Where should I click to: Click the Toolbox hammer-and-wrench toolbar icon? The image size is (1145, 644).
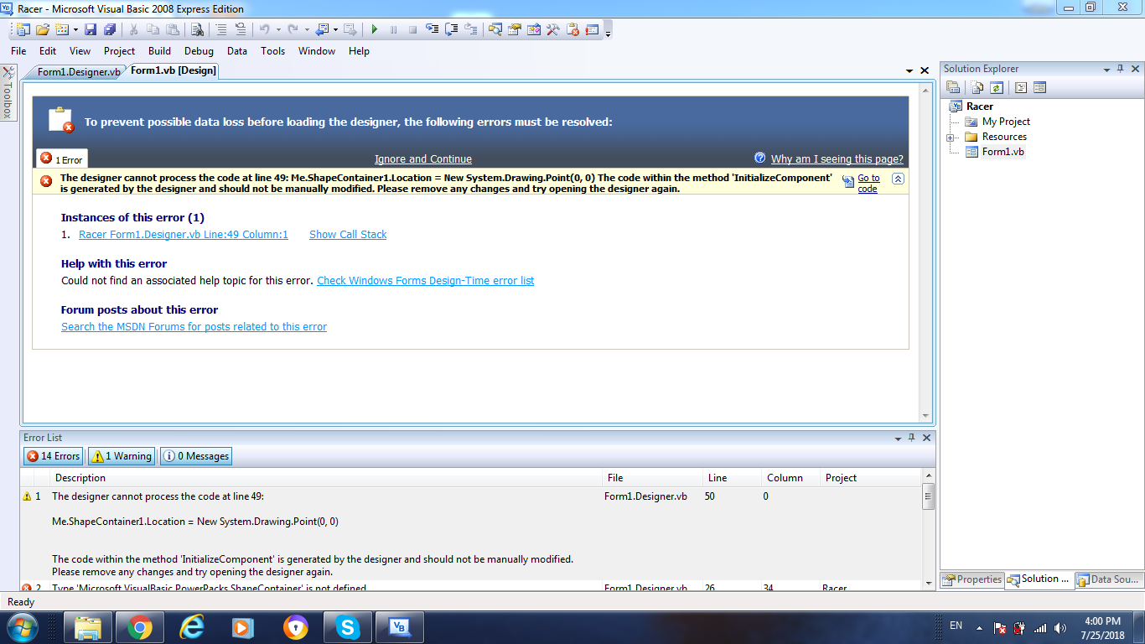point(553,29)
